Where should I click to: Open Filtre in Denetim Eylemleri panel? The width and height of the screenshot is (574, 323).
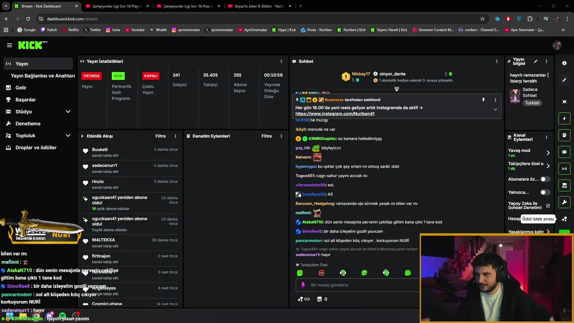pyautogui.click(x=266, y=136)
